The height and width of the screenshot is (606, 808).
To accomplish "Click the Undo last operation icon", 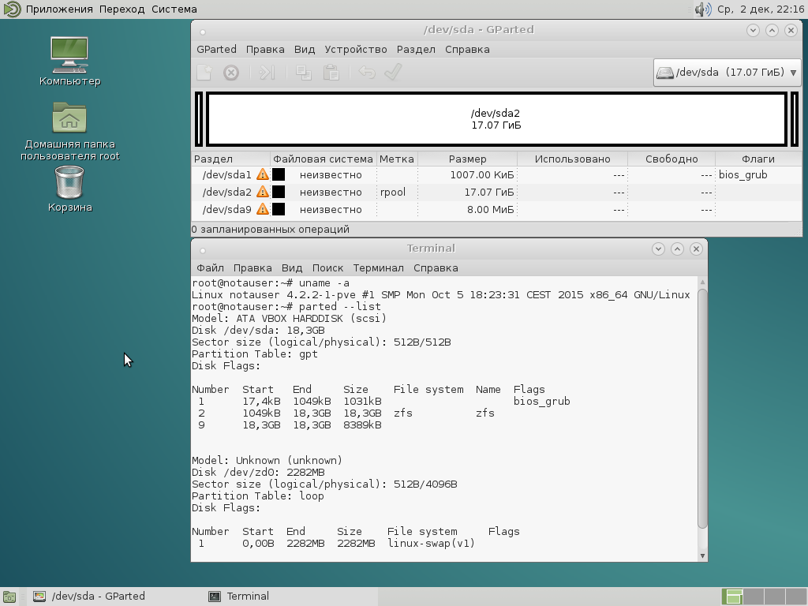I will point(367,73).
